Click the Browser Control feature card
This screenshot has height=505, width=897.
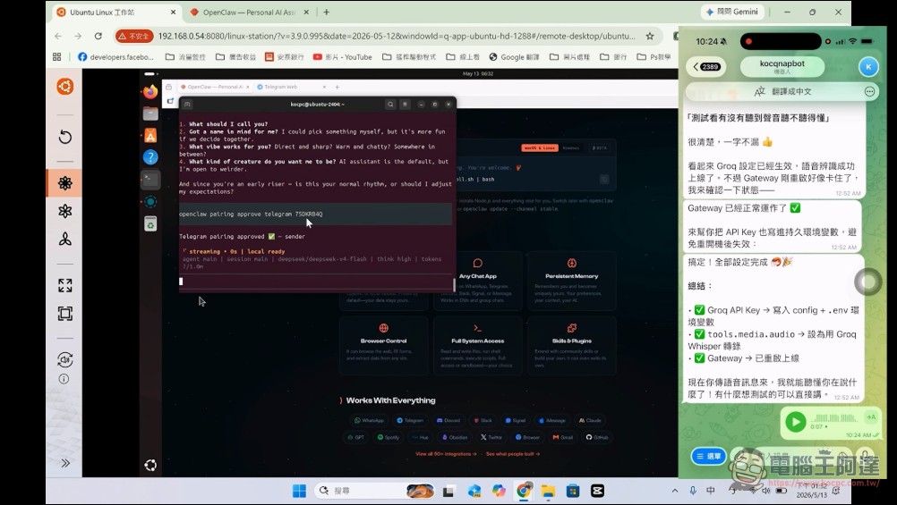click(383, 345)
